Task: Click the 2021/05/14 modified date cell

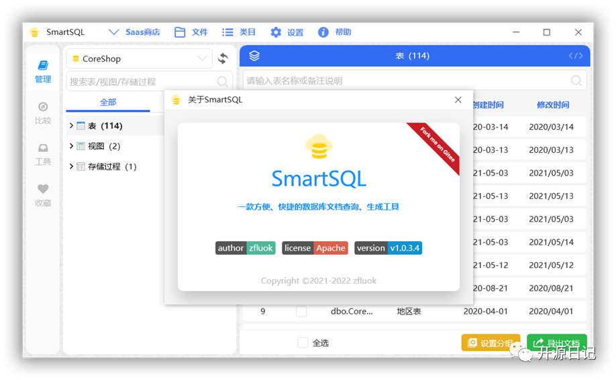Action: [551, 242]
